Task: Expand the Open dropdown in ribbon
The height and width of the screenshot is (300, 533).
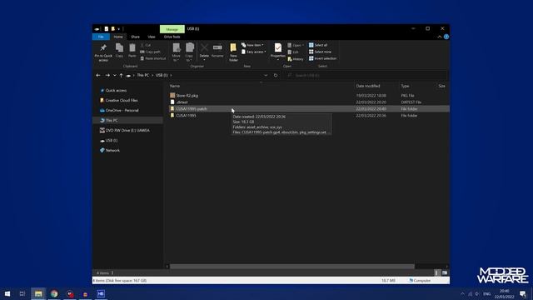Action: pyautogui.click(x=296, y=45)
